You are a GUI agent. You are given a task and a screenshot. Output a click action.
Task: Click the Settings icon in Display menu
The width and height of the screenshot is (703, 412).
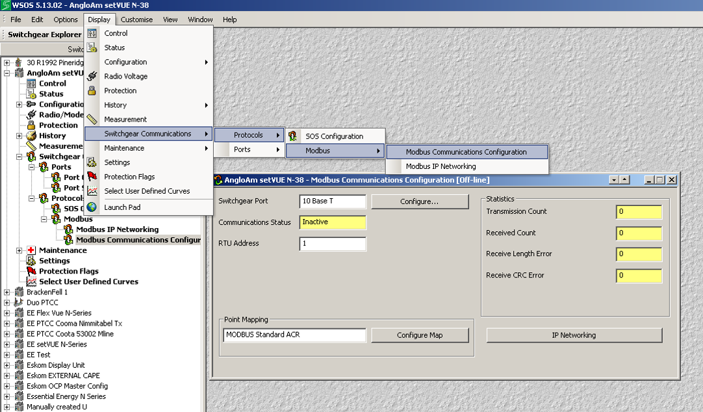click(92, 162)
